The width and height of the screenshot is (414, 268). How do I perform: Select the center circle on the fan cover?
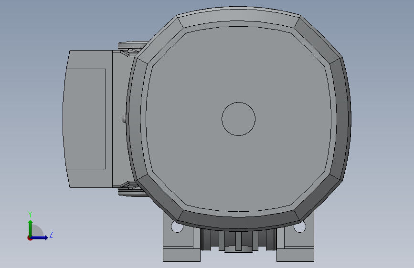coord(238,119)
